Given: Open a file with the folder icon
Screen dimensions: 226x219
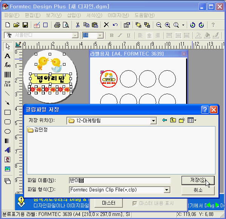Looking at the screenshot, I should [x=17, y=25].
